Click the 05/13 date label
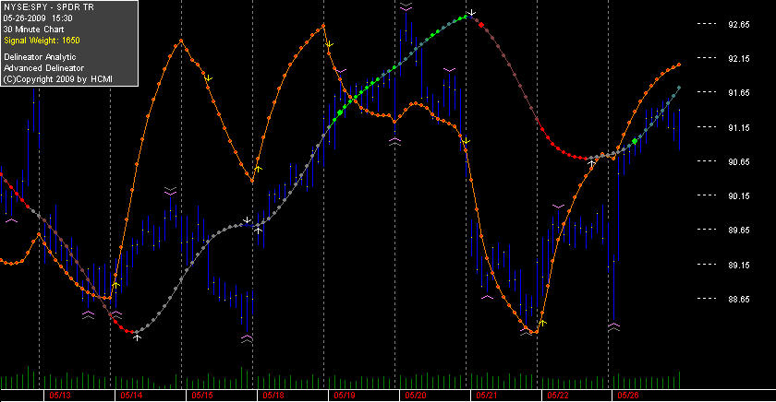The height and width of the screenshot is (402, 776). click(60, 396)
